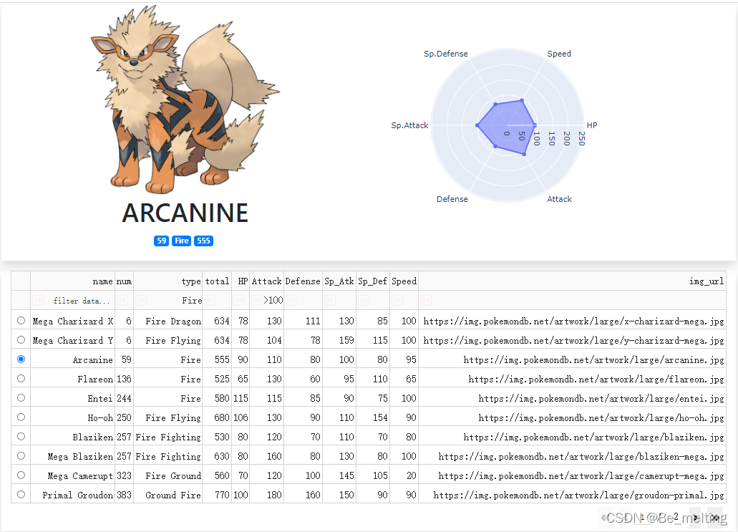Select the Primal Groudon row radio button
Image resolution: width=738 pixels, height=532 pixels.
tap(21, 494)
